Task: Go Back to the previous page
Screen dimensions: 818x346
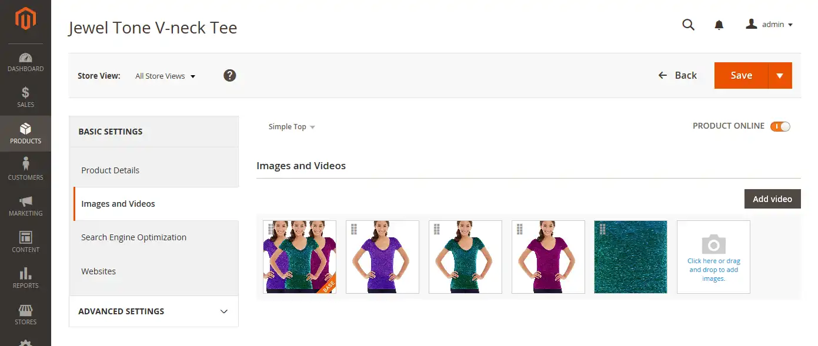Action: [677, 75]
